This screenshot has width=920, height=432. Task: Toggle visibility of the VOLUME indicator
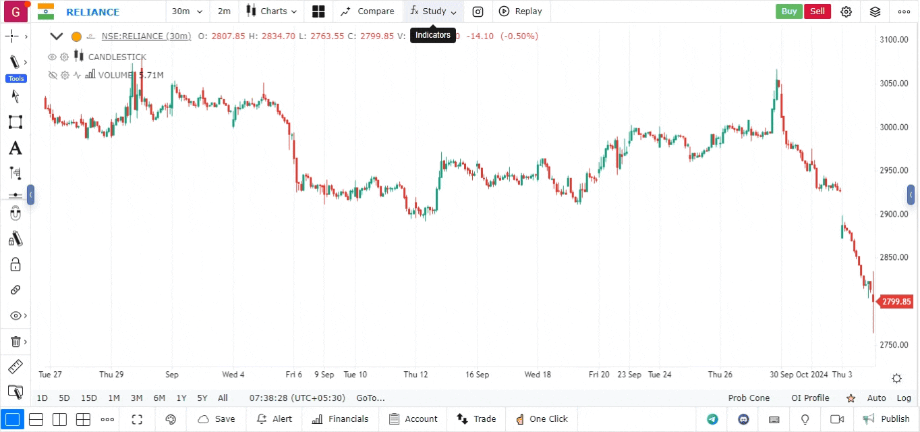pos(53,75)
